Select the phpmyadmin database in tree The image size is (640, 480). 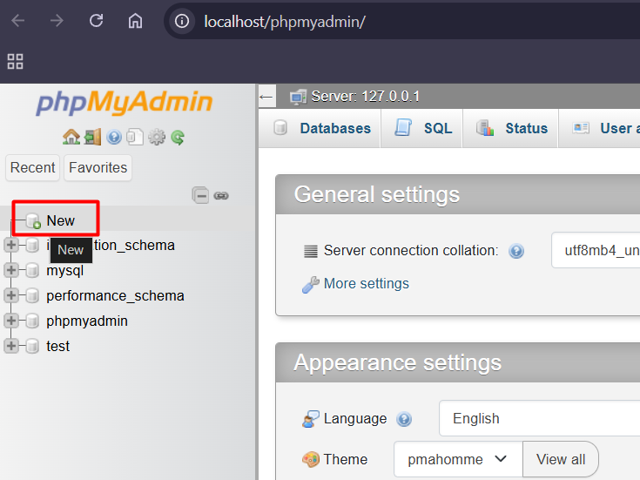(87, 321)
